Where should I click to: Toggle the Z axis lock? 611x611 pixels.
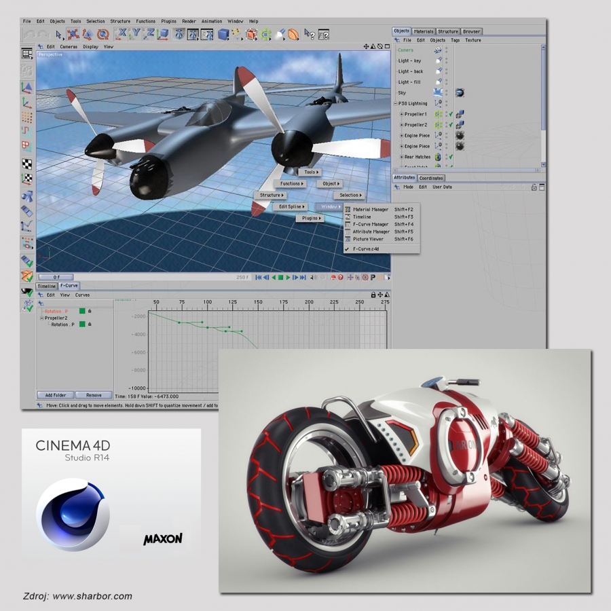point(149,35)
